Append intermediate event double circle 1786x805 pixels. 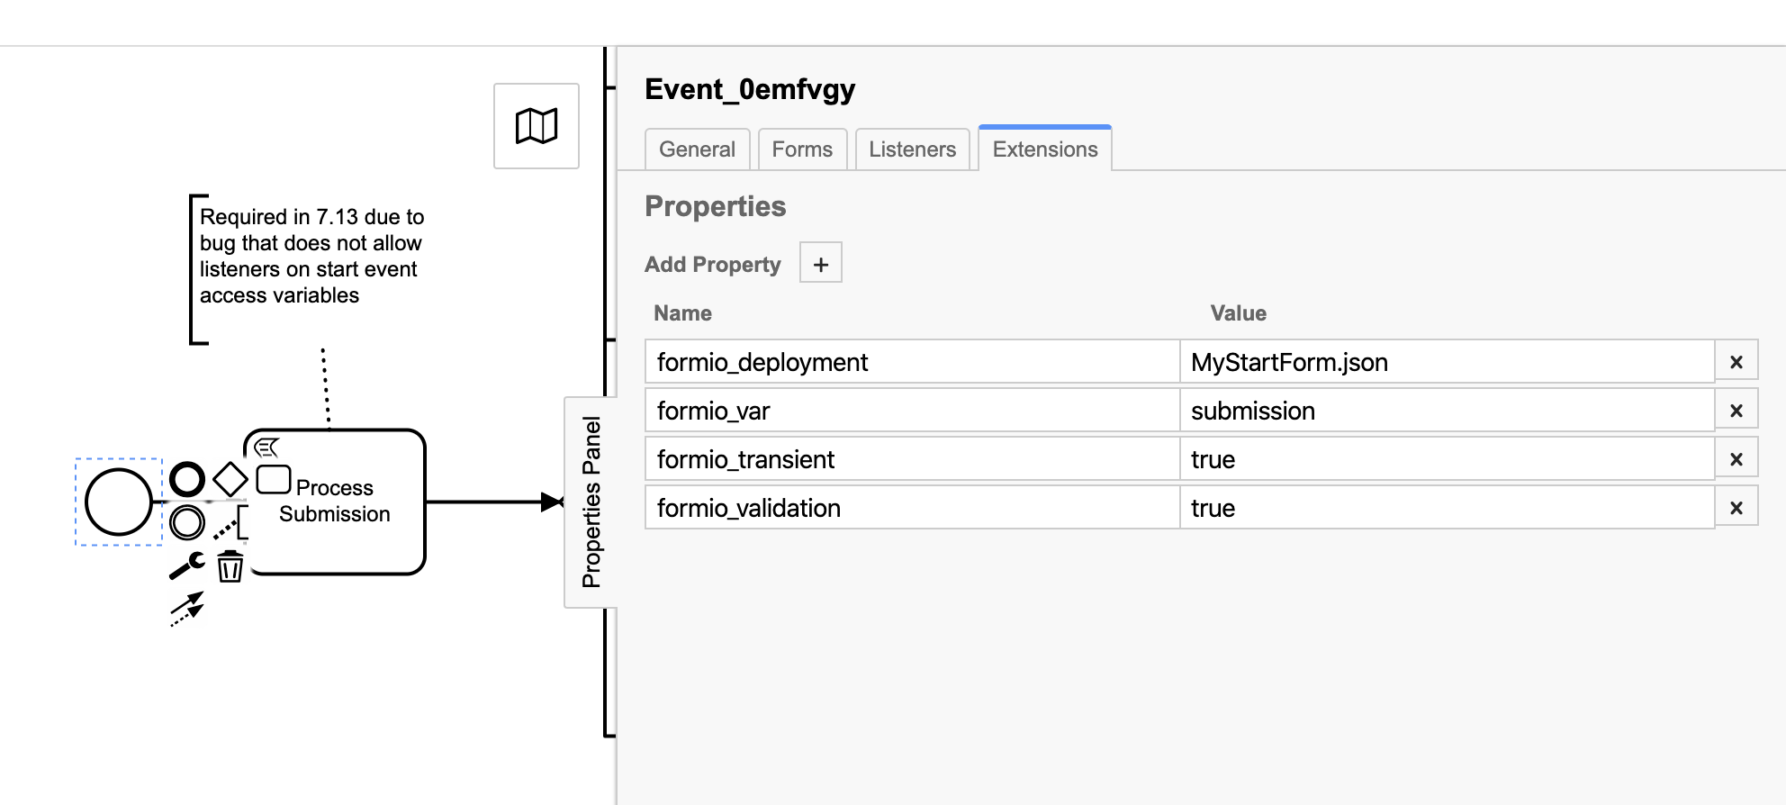[187, 522]
